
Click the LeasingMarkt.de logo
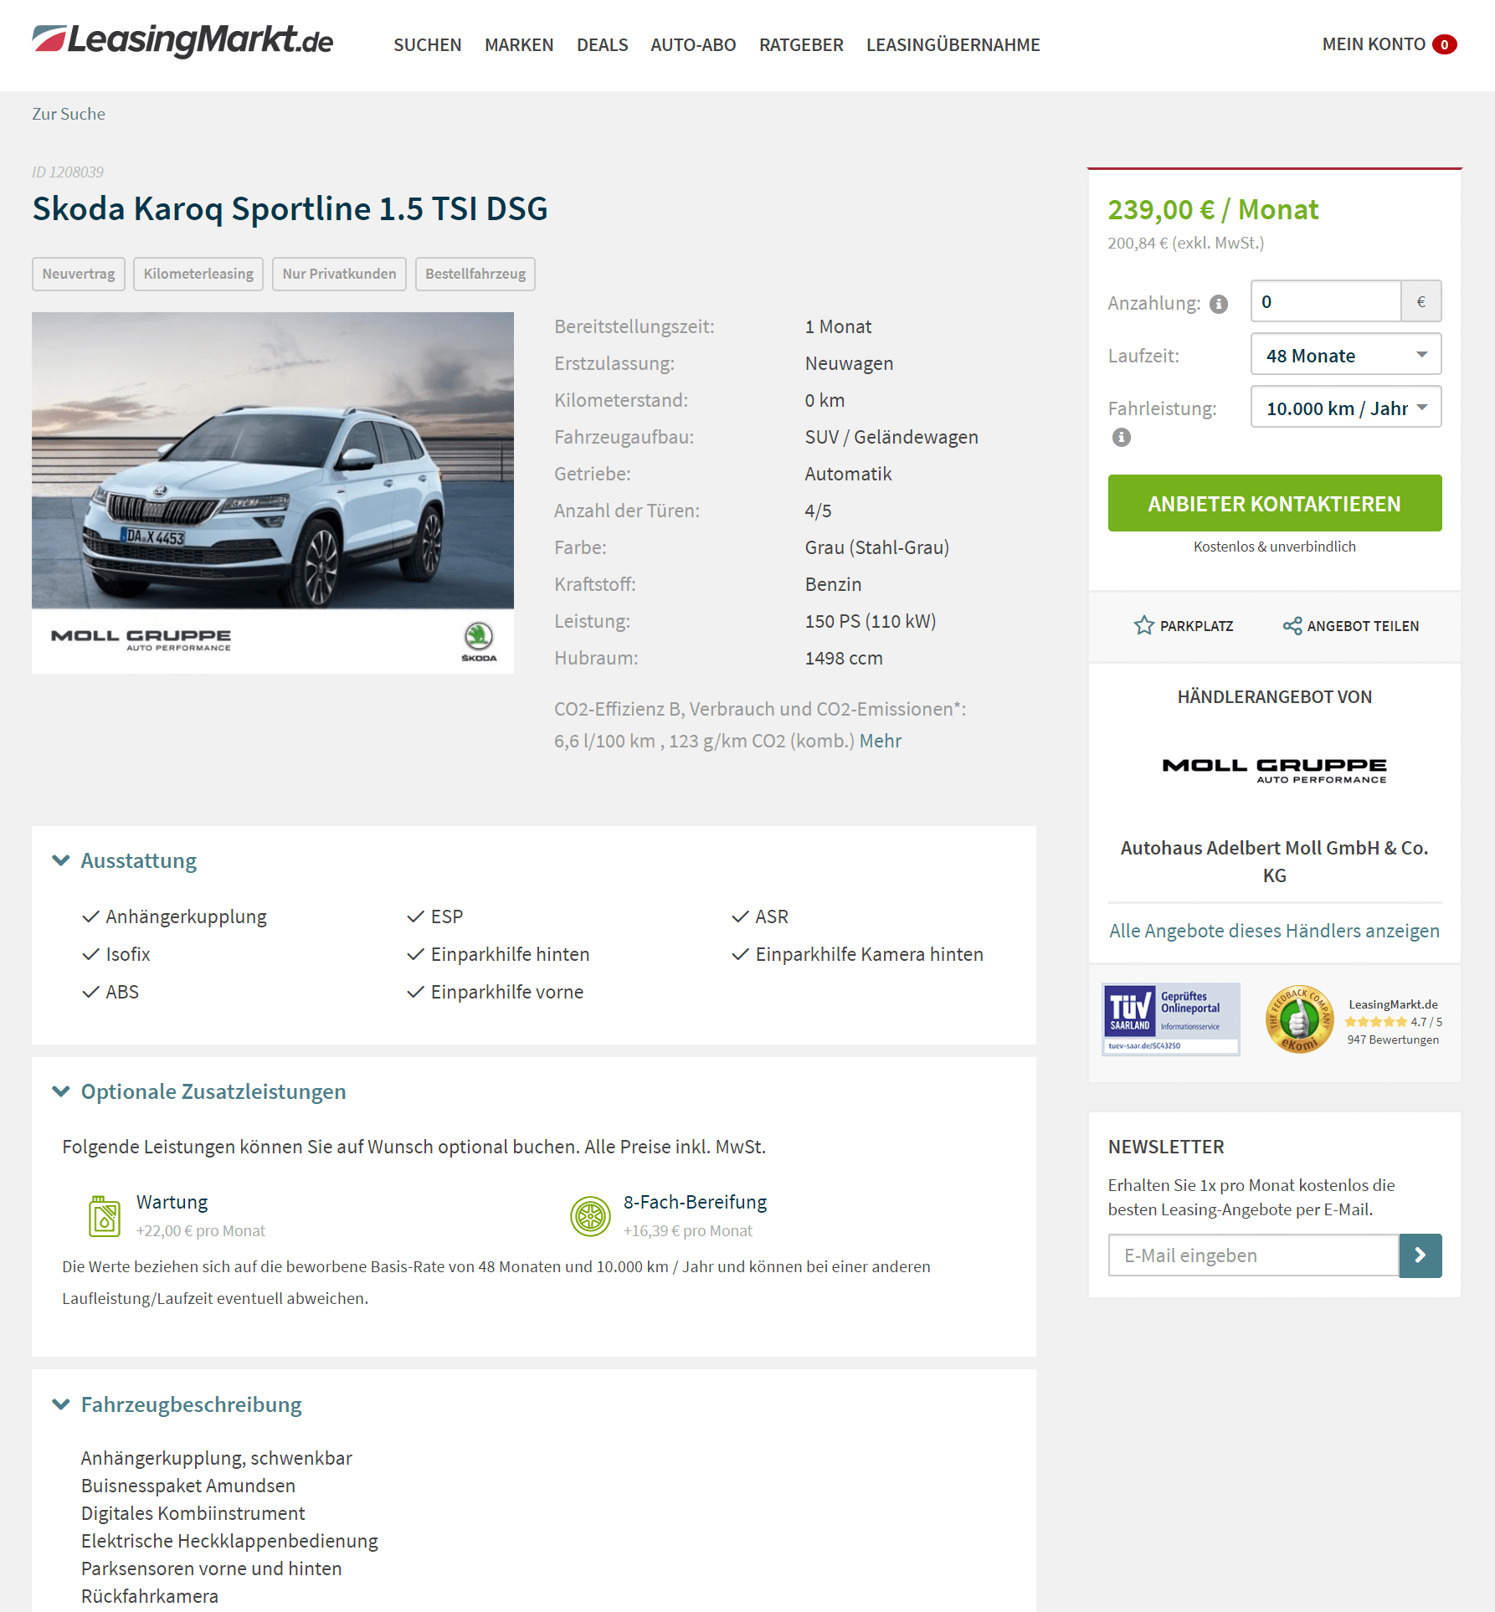pyautogui.click(x=182, y=41)
